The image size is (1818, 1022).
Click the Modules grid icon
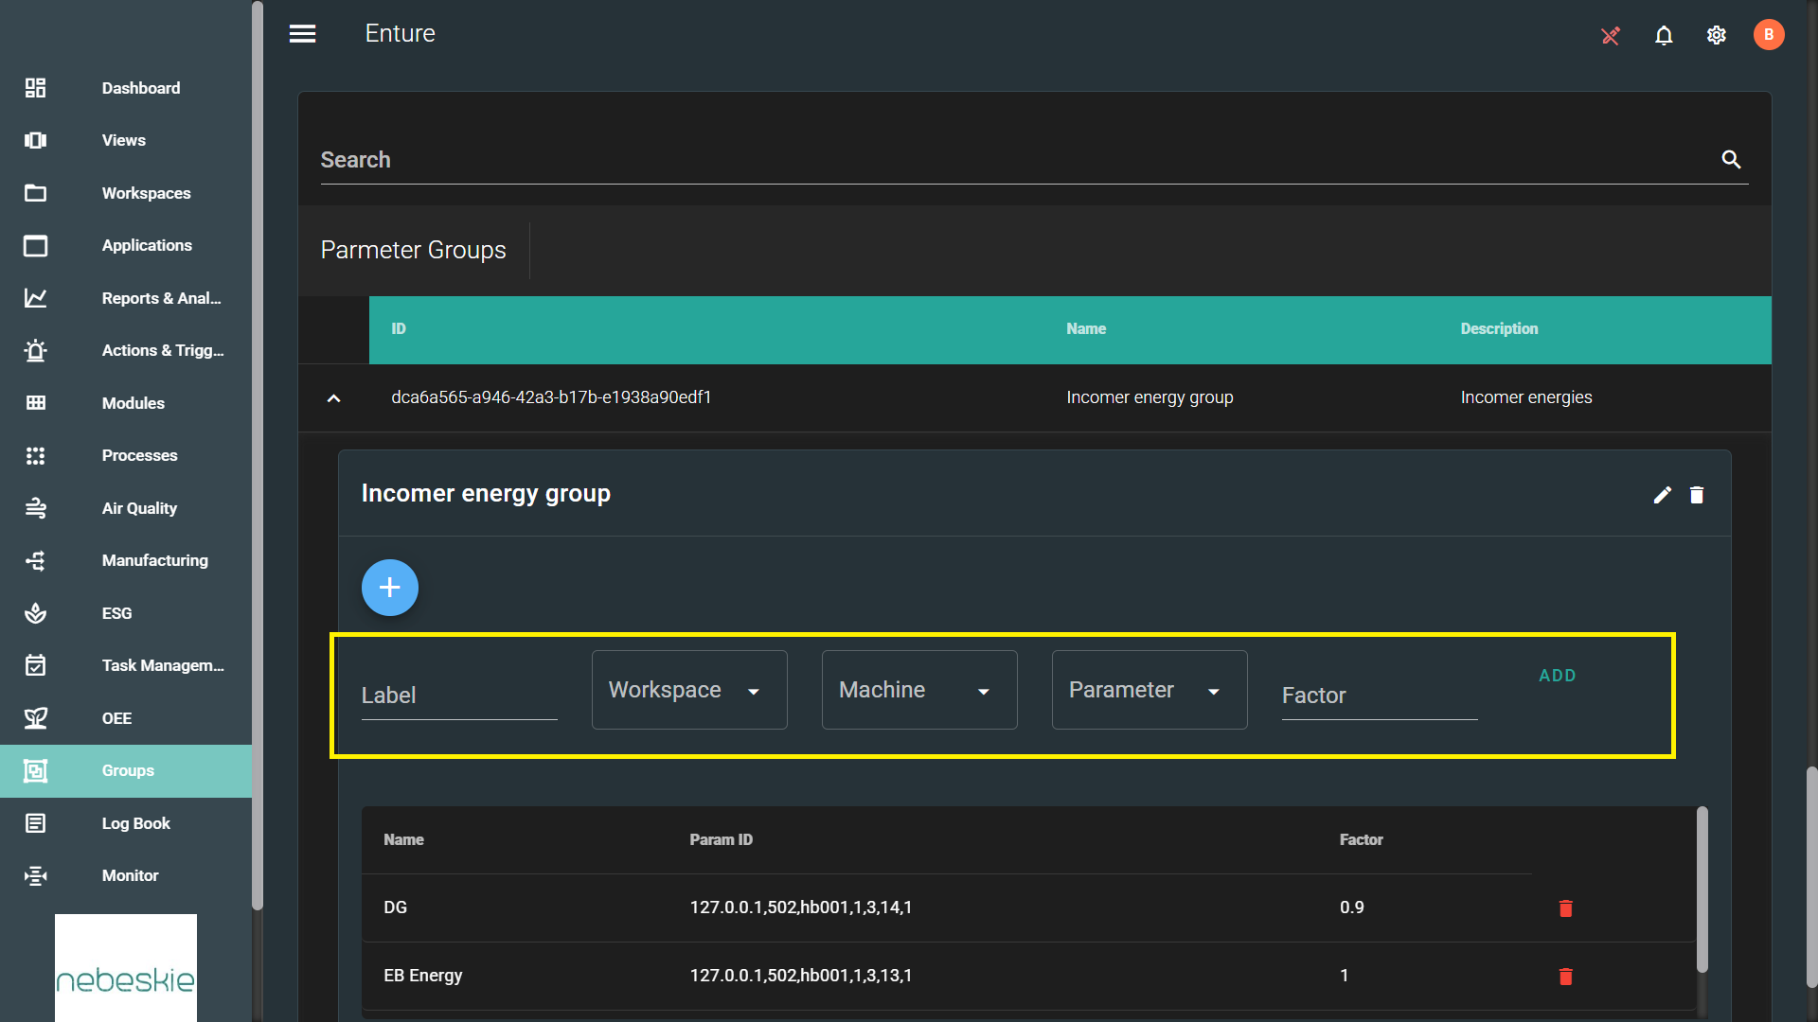click(35, 403)
